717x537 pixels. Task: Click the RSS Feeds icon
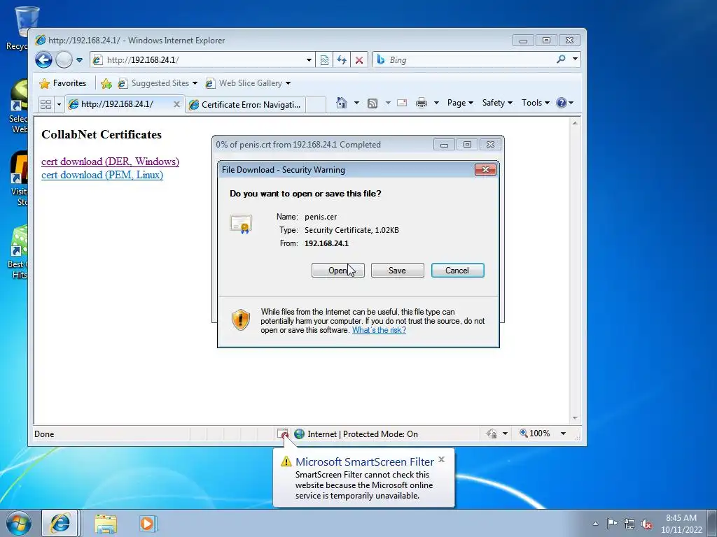[x=373, y=103]
